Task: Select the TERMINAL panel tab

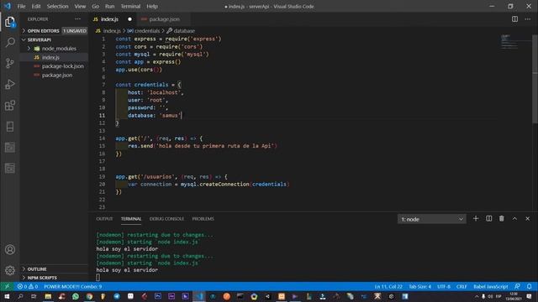Action: pyautogui.click(x=131, y=219)
